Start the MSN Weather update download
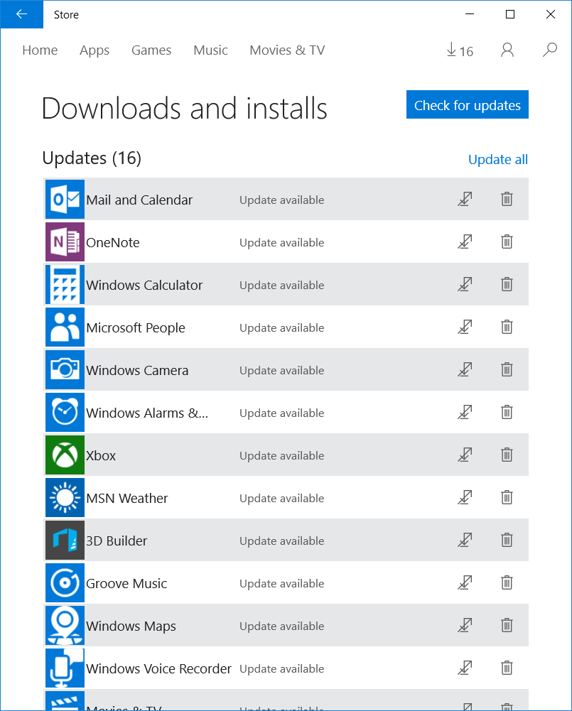Image resolution: width=572 pixels, height=711 pixels. tap(465, 497)
